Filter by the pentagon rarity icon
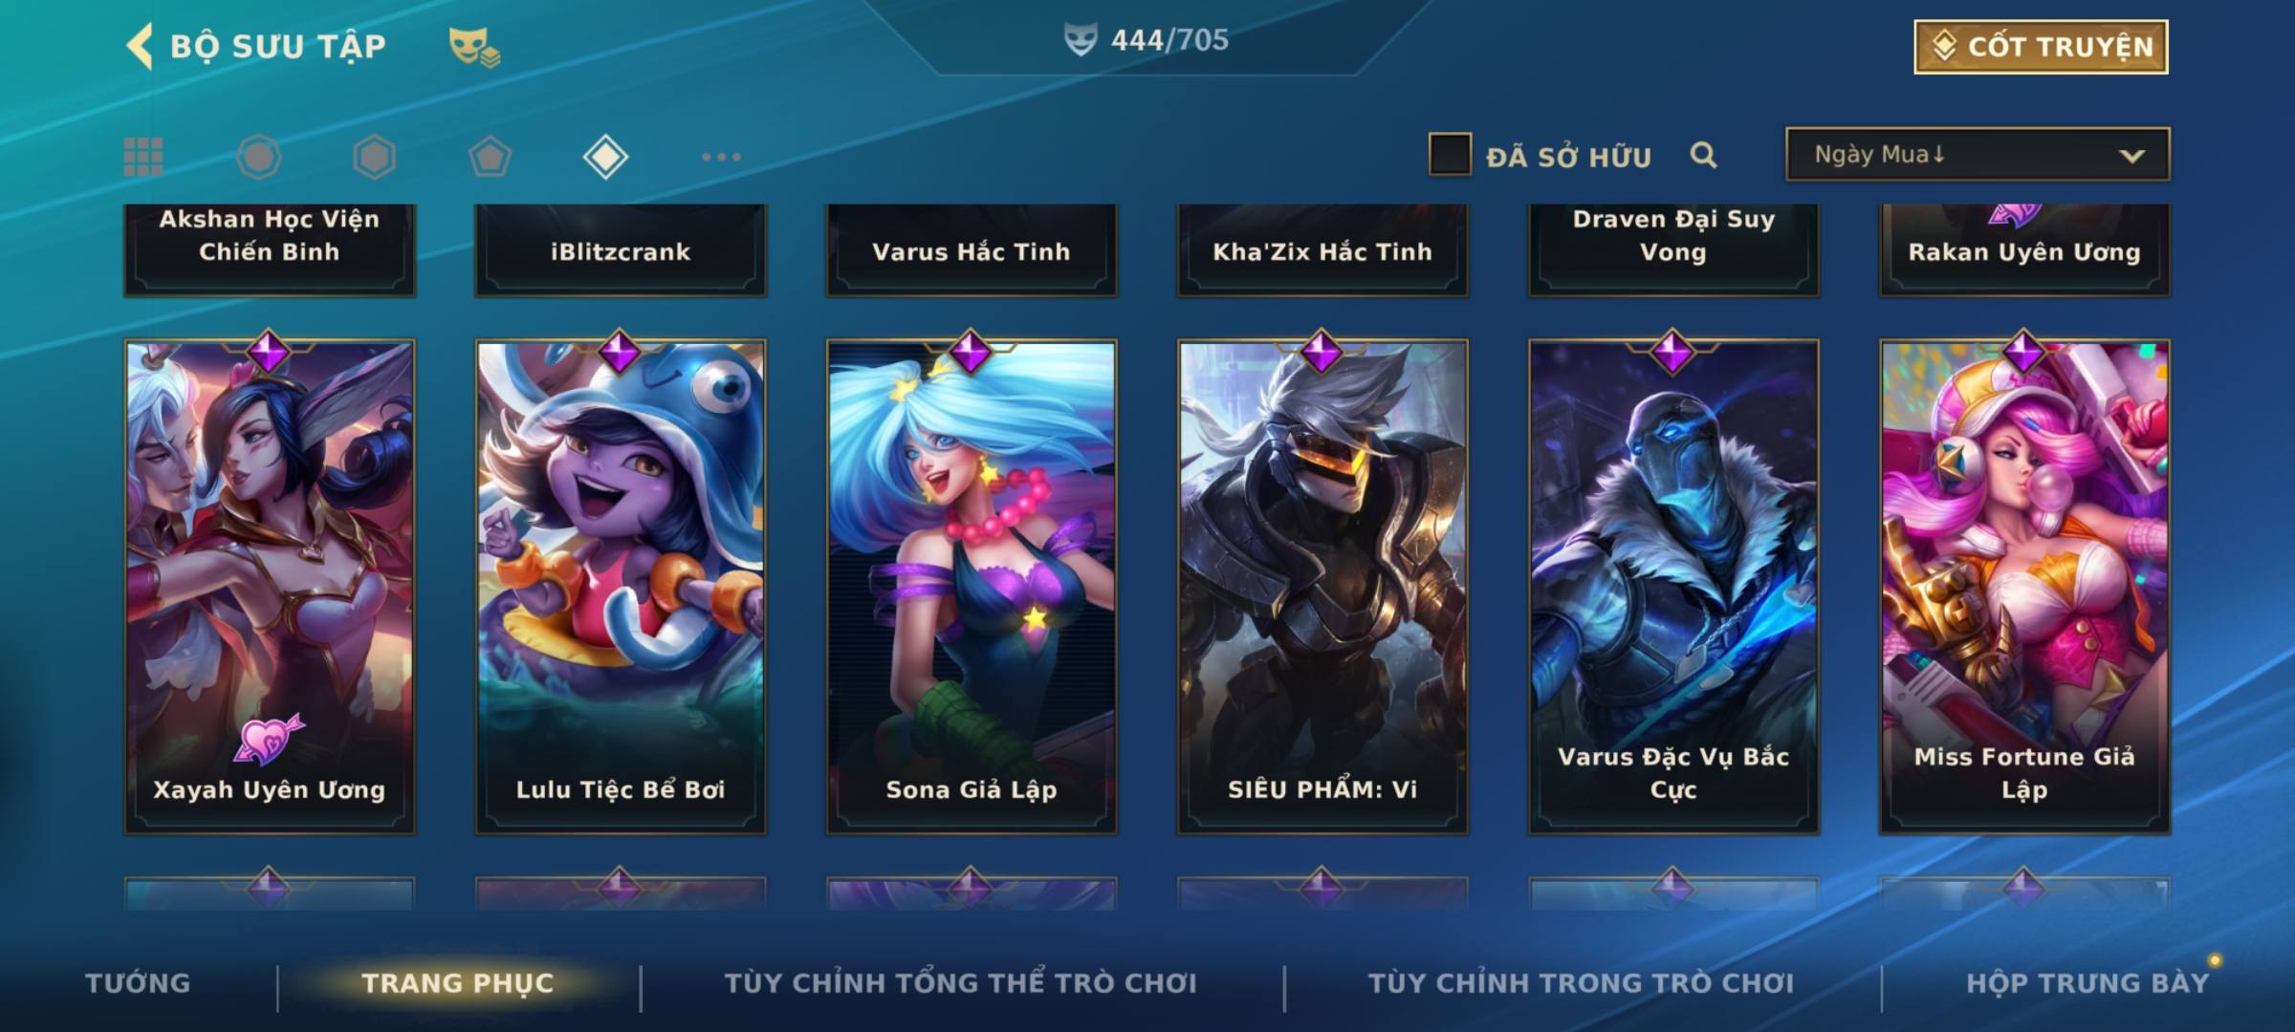 pyautogui.click(x=490, y=157)
